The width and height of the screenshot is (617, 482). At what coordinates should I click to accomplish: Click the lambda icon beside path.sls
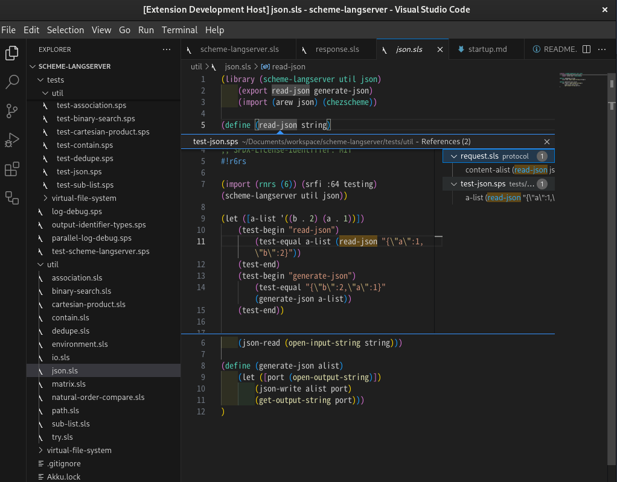click(40, 411)
